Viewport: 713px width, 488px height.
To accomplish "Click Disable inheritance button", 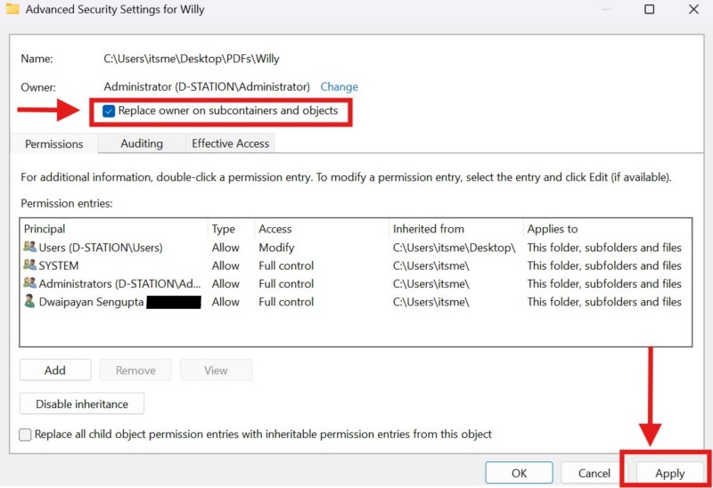I will pos(82,404).
